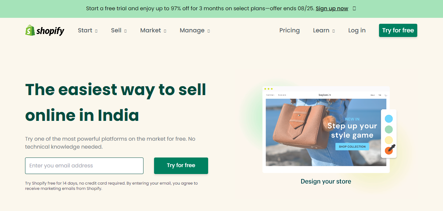Click Shop Collection on the mockup
Viewport: 443px width, 211px height.
coord(352,146)
